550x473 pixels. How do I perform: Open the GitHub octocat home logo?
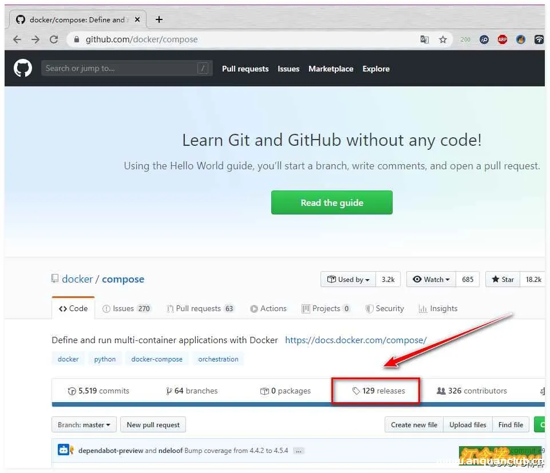pos(22,68)
